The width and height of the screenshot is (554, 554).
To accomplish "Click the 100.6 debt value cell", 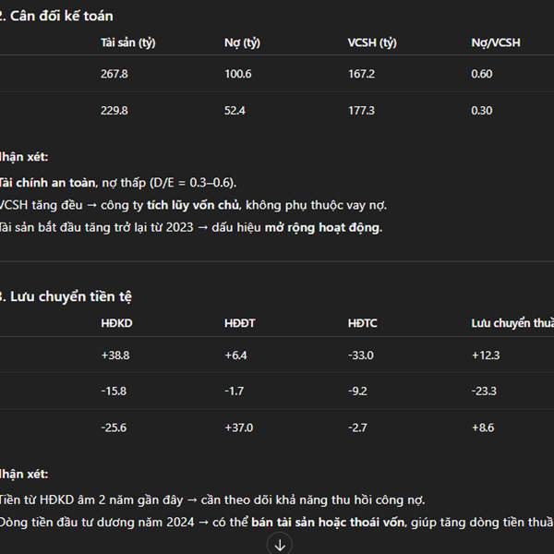I will tap(238, 74).
